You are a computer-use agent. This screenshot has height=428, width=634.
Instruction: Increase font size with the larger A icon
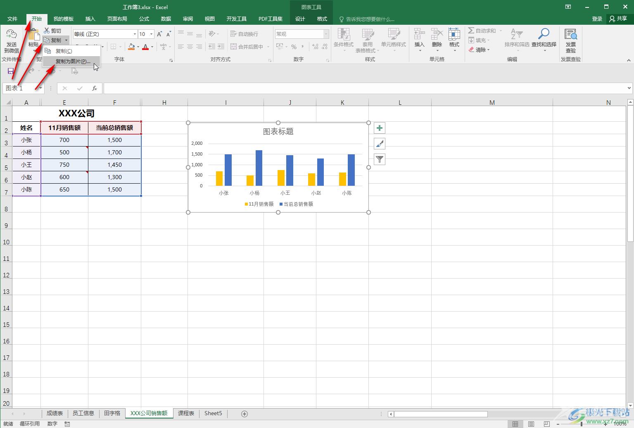(160, 34)
